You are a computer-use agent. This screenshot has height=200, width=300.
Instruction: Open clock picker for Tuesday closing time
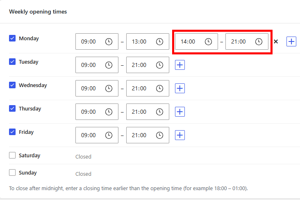point(159,65)
